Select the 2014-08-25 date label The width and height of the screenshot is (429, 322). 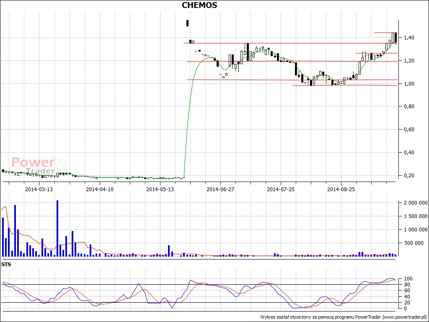click(341, 189)
